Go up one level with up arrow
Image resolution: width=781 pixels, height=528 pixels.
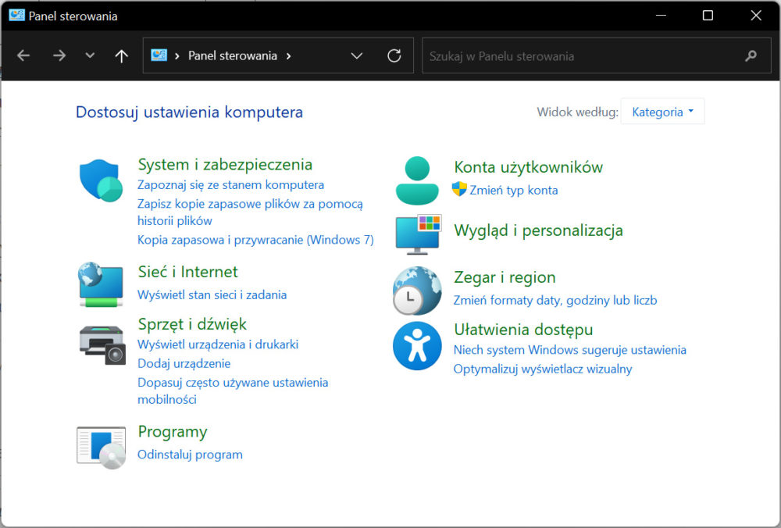click(x=121, y=55)
